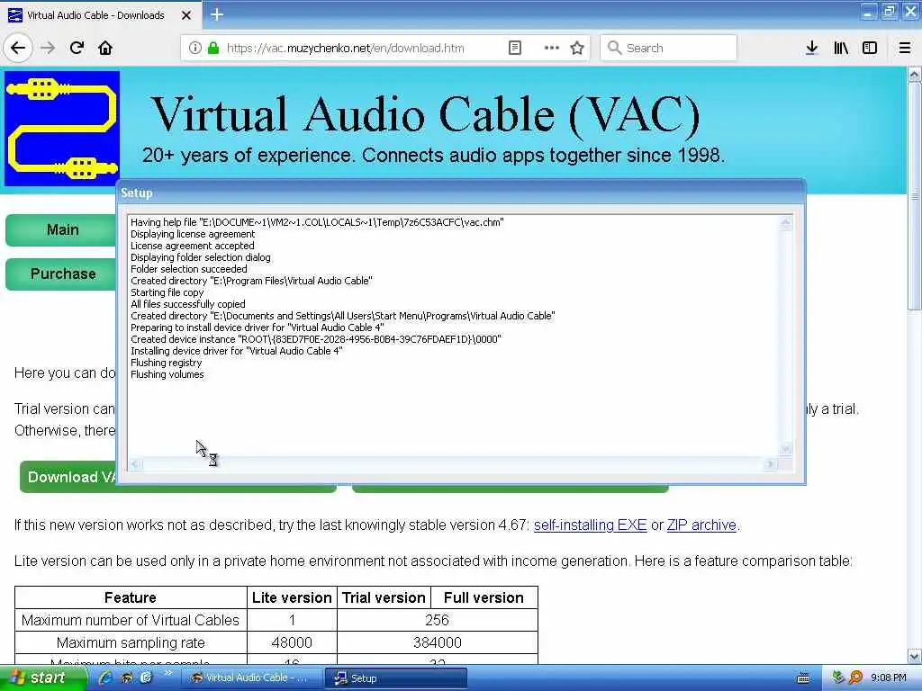The width and height of the screenshot is (922, 691).
Task: Open the self-installing EXE link
Action: click(590, 525)
